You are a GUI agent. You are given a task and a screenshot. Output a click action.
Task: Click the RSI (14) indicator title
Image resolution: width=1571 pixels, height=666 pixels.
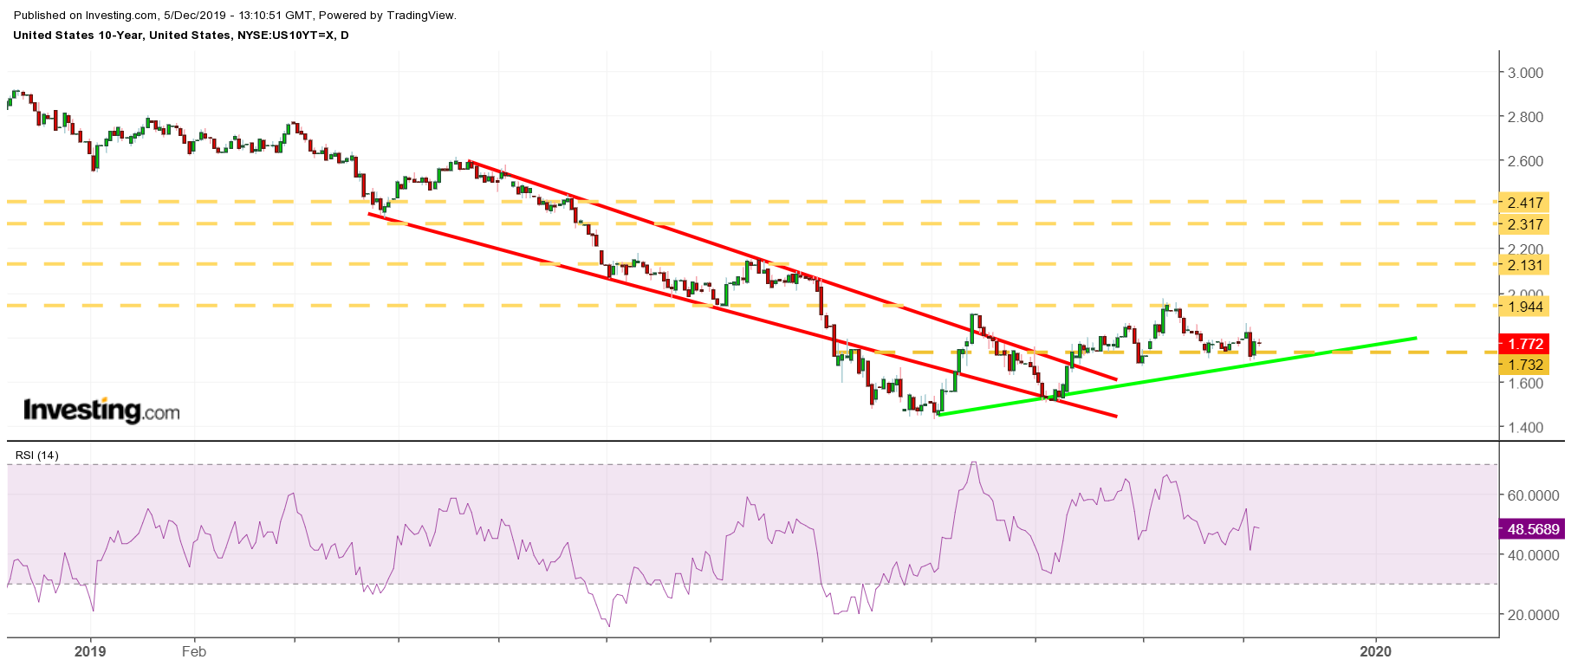click(36, 456)
